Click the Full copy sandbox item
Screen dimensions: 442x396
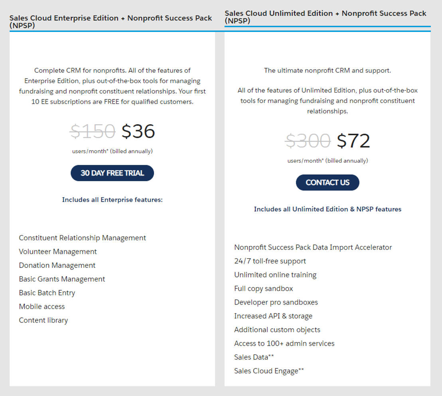pyautogui.click(x=263, y=289)
